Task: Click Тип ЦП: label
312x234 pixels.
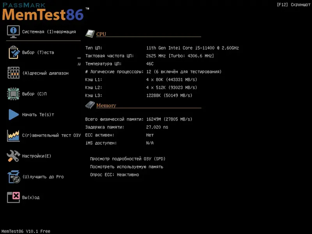Action: 94,48
